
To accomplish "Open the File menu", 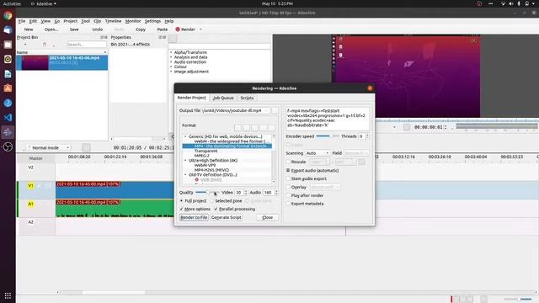I will coord(22,21).
